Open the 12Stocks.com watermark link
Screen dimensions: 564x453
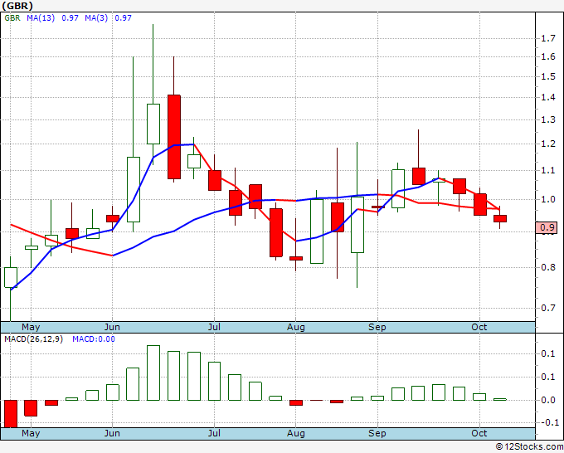pyautogui.click(x=528, y=446)
